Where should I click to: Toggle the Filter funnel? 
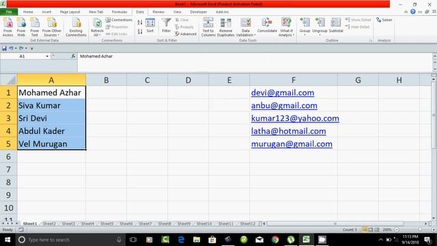pos(167,26)
